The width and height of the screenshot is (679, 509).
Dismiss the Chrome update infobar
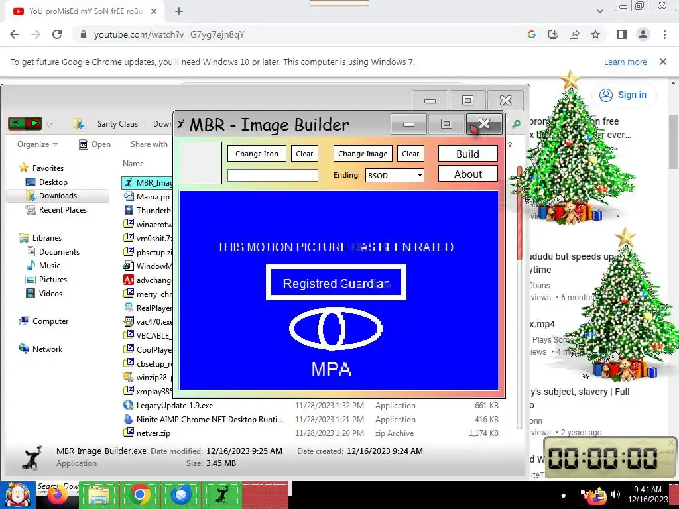pyautogui.click(x=663, y=62)
